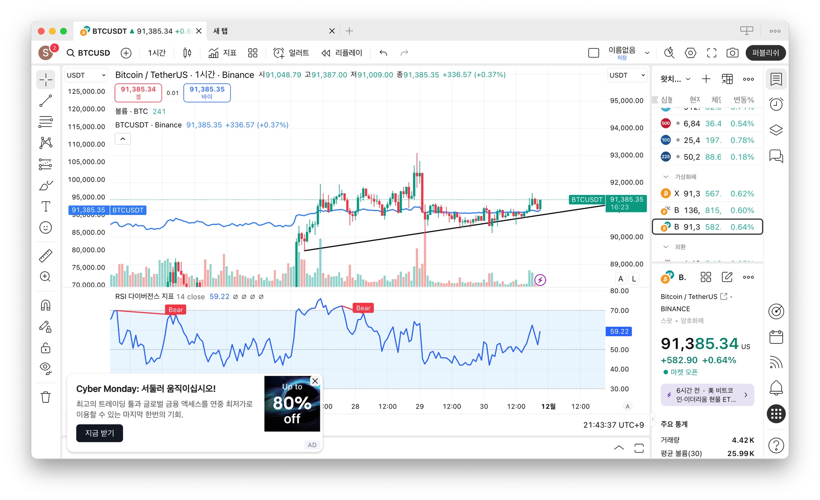Collapse the 가상화폐 watchlist section
The height and width of the screenshot is (500, 820).
click(665, 177)
